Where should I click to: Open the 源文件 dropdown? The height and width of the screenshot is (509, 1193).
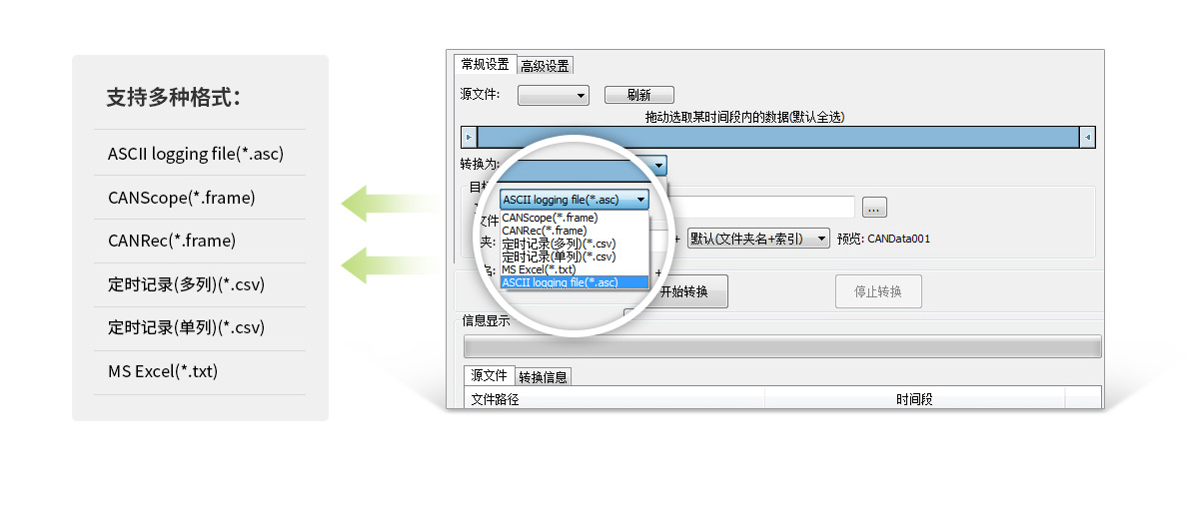pyautogui.click(x=554, y=95)
